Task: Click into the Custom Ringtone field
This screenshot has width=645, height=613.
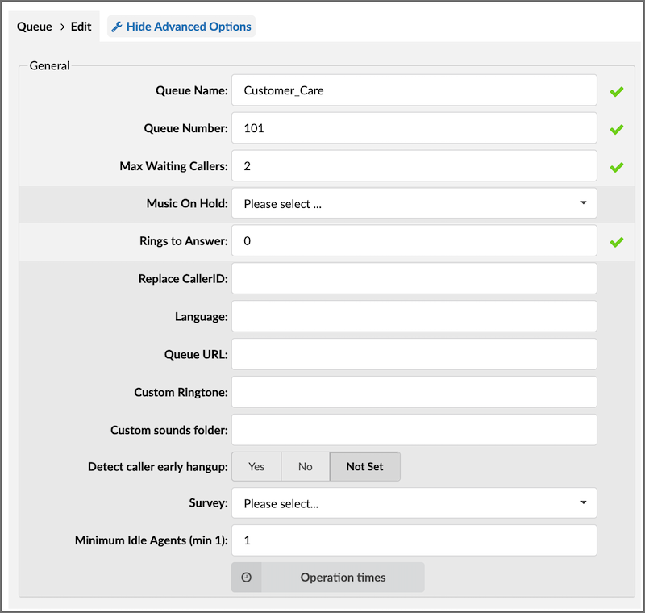Action: pyautogui.click(x=414, y=392)
